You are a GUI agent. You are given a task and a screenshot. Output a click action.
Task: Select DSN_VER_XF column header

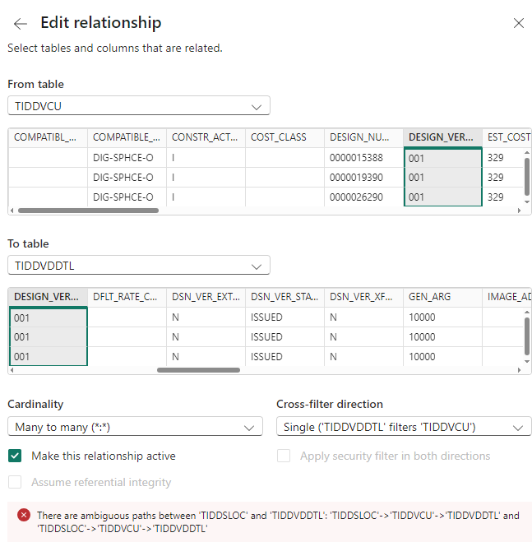pyautogui.click(x=363, y=297)
